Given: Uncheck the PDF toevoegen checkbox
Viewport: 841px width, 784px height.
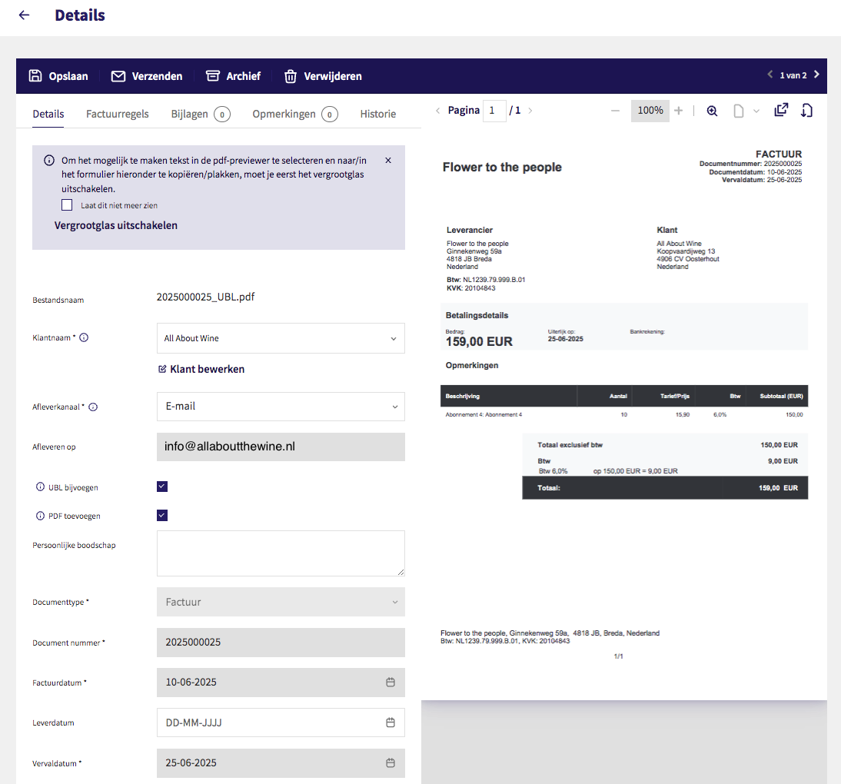Looking at the screenshot, I should (x=162, y=516).
